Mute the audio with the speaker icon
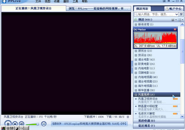185x130 pixels. [x=21, y=124]
